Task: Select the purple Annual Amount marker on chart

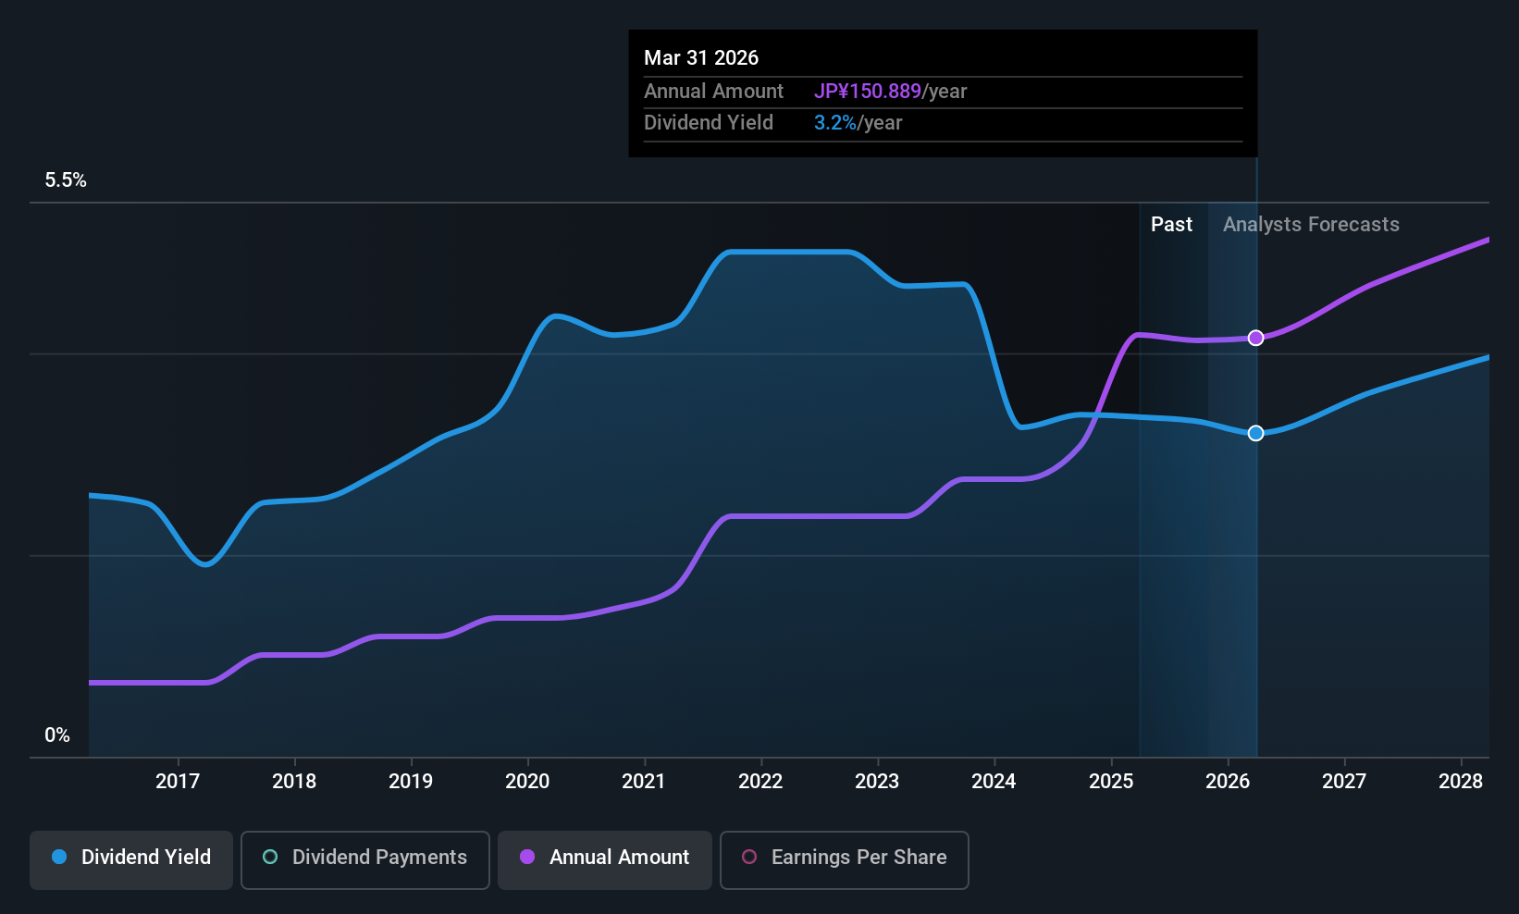Action: [x=1255, y=338]
